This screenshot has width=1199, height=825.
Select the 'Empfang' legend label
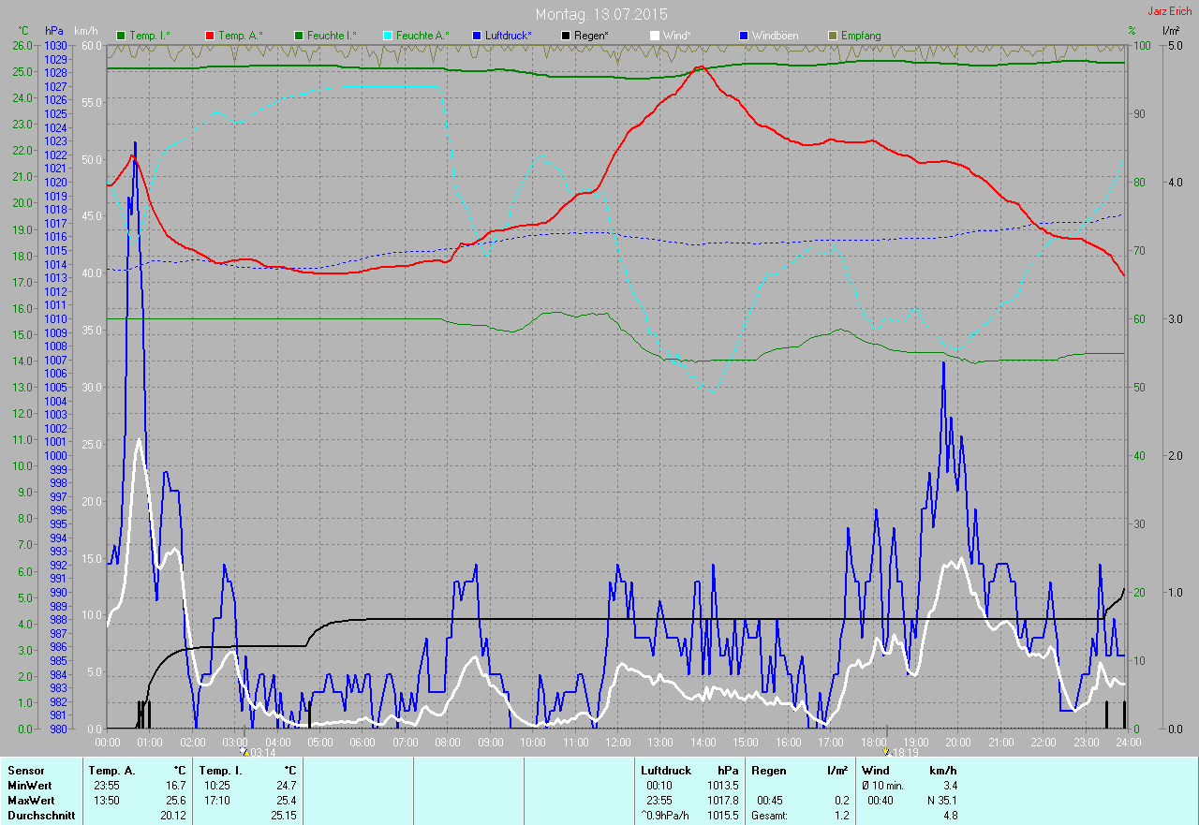click(x=861, y=36)
